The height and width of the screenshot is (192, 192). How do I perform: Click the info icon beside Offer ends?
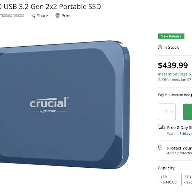[159, 79]
